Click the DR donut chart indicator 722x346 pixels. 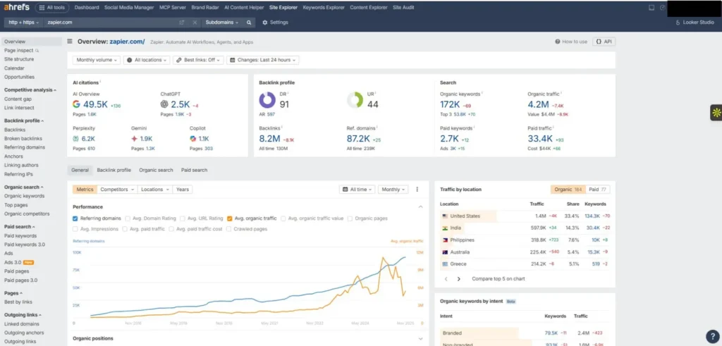point(267,100)
